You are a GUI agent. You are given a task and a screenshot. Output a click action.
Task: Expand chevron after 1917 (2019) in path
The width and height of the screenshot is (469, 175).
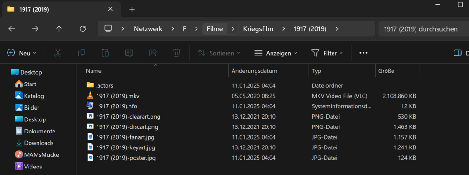(x=337, y=29)
